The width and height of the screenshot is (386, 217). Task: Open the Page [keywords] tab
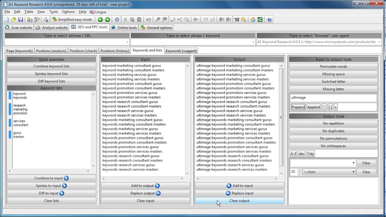(19, 51)
